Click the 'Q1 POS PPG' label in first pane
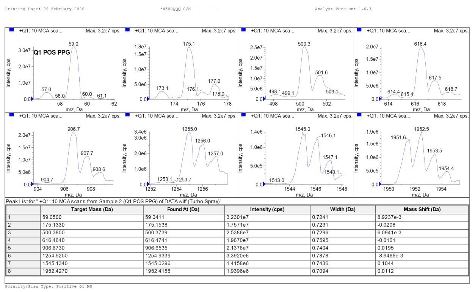The height and width of the screenshot is (292, 475). (x=52, y=52)
